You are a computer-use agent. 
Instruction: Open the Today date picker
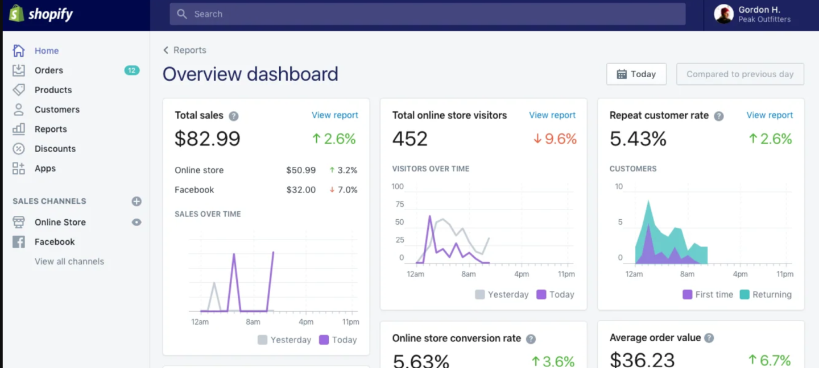coord(636,74)
